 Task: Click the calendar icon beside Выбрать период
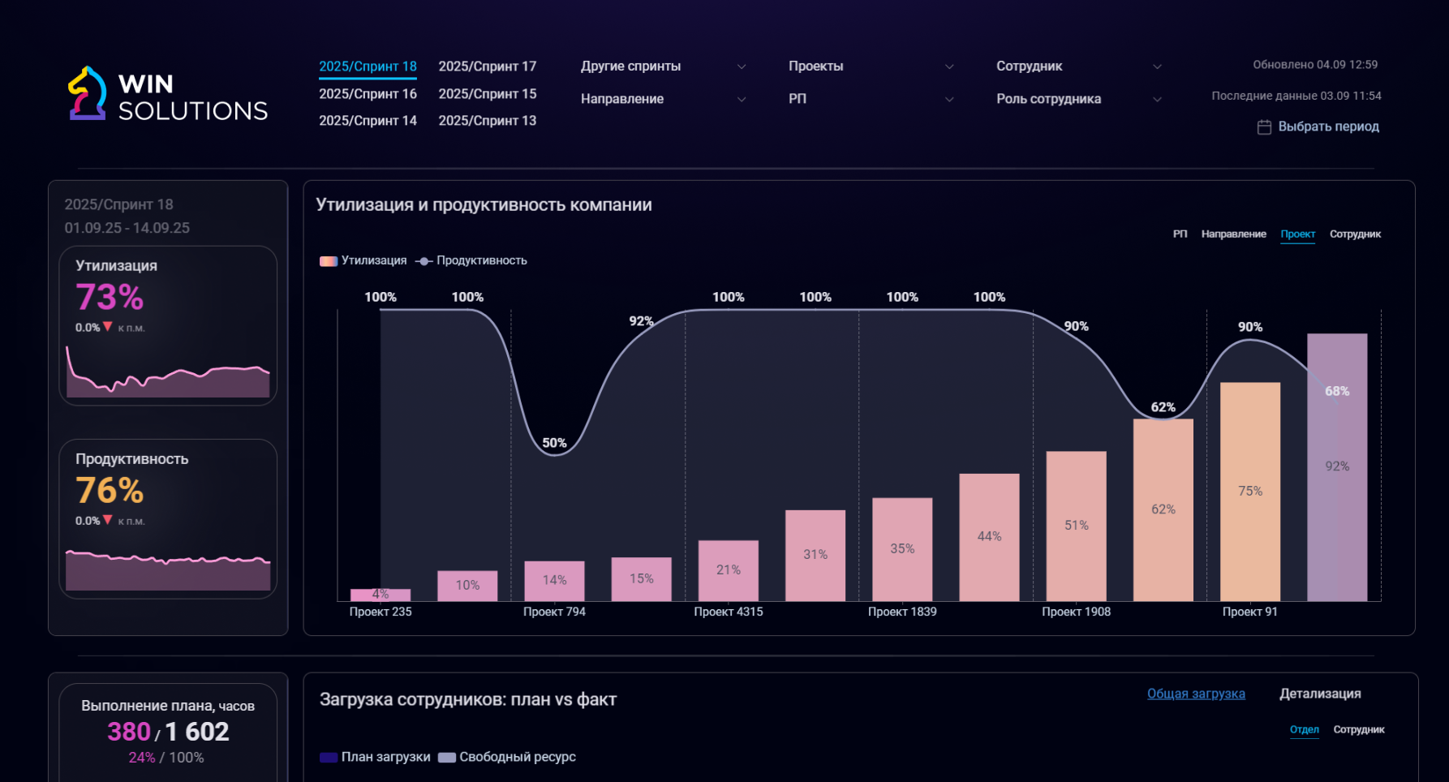[1264, 127]
